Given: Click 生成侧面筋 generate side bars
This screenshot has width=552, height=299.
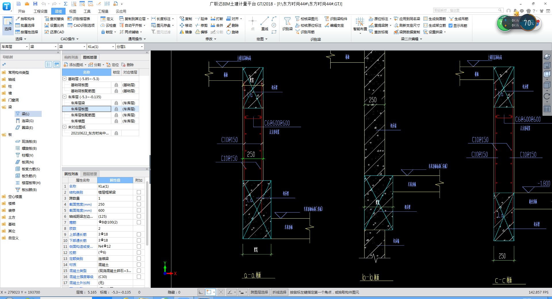Looking at the screenshot, I should tap(435, 19).
